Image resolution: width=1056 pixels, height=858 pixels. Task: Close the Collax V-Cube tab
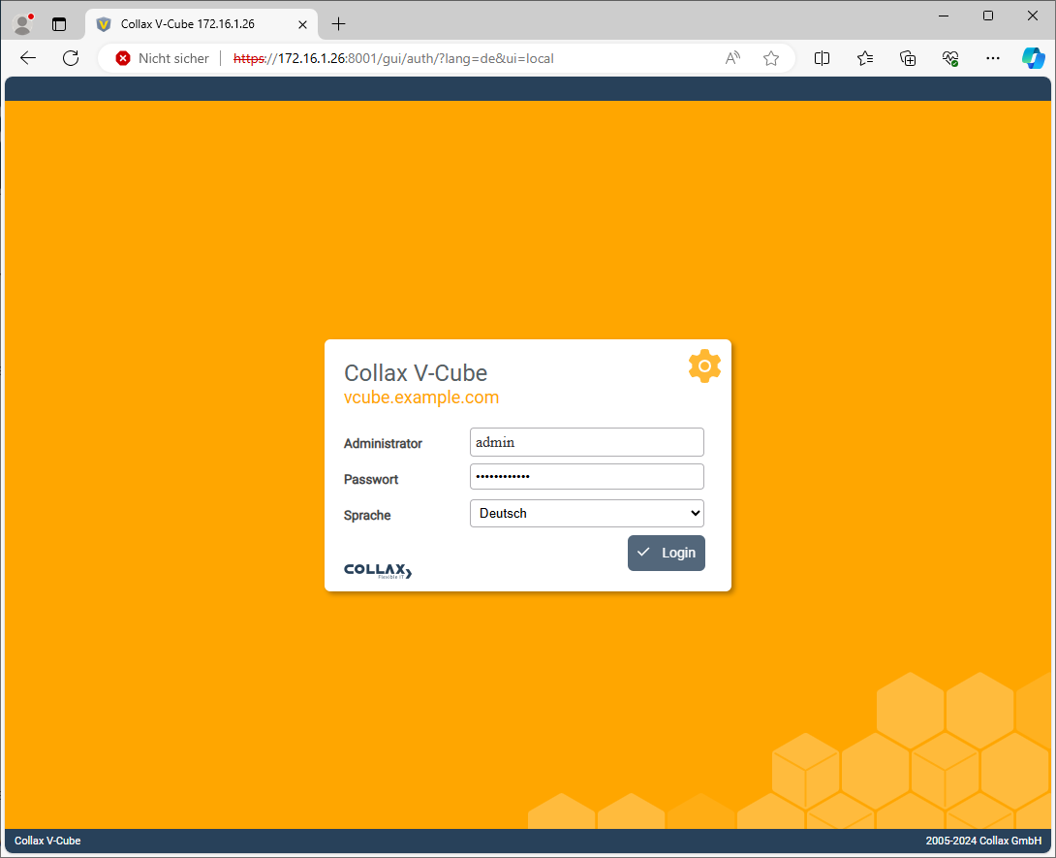(x=302, y=24)
